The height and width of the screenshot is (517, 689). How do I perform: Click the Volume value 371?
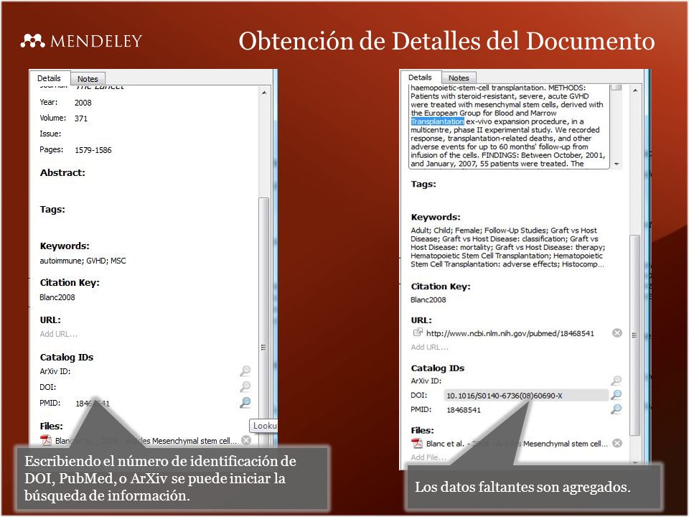81,118
